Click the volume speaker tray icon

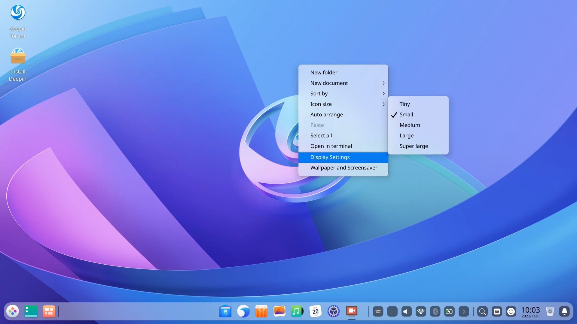pos(407,312)
